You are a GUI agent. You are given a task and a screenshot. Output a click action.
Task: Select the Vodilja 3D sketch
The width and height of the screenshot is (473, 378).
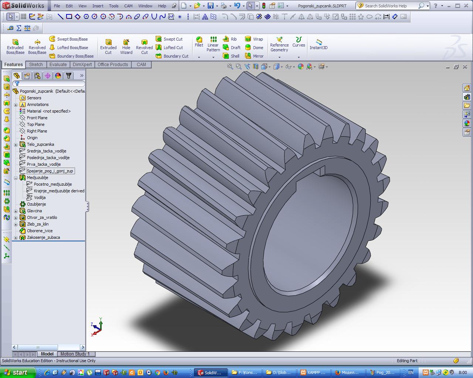pyautogui.click(x=40, y=197)
